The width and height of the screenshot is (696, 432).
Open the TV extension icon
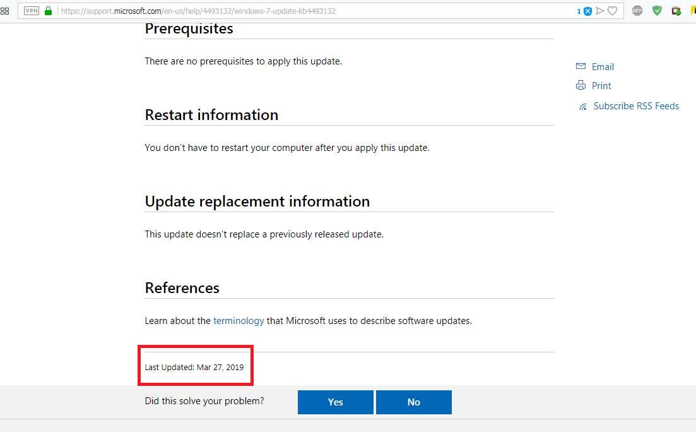pos(676,11)
